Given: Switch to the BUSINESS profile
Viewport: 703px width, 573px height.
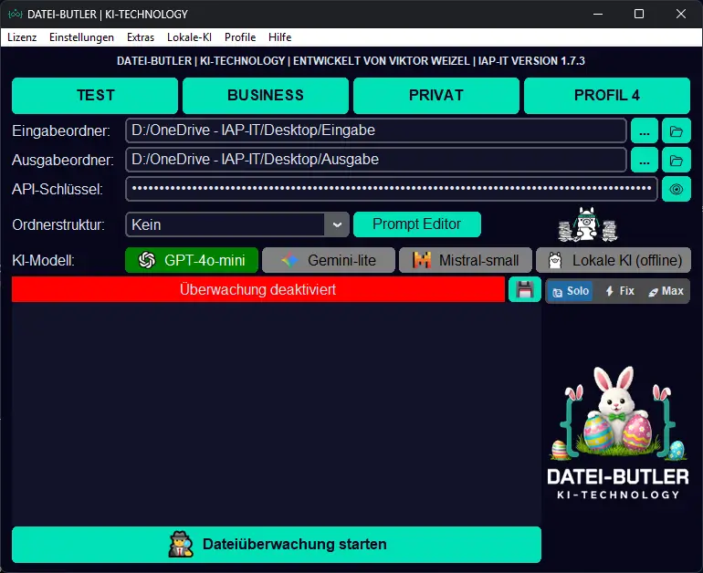Looking at the screenshot, I should click(266, 95).
